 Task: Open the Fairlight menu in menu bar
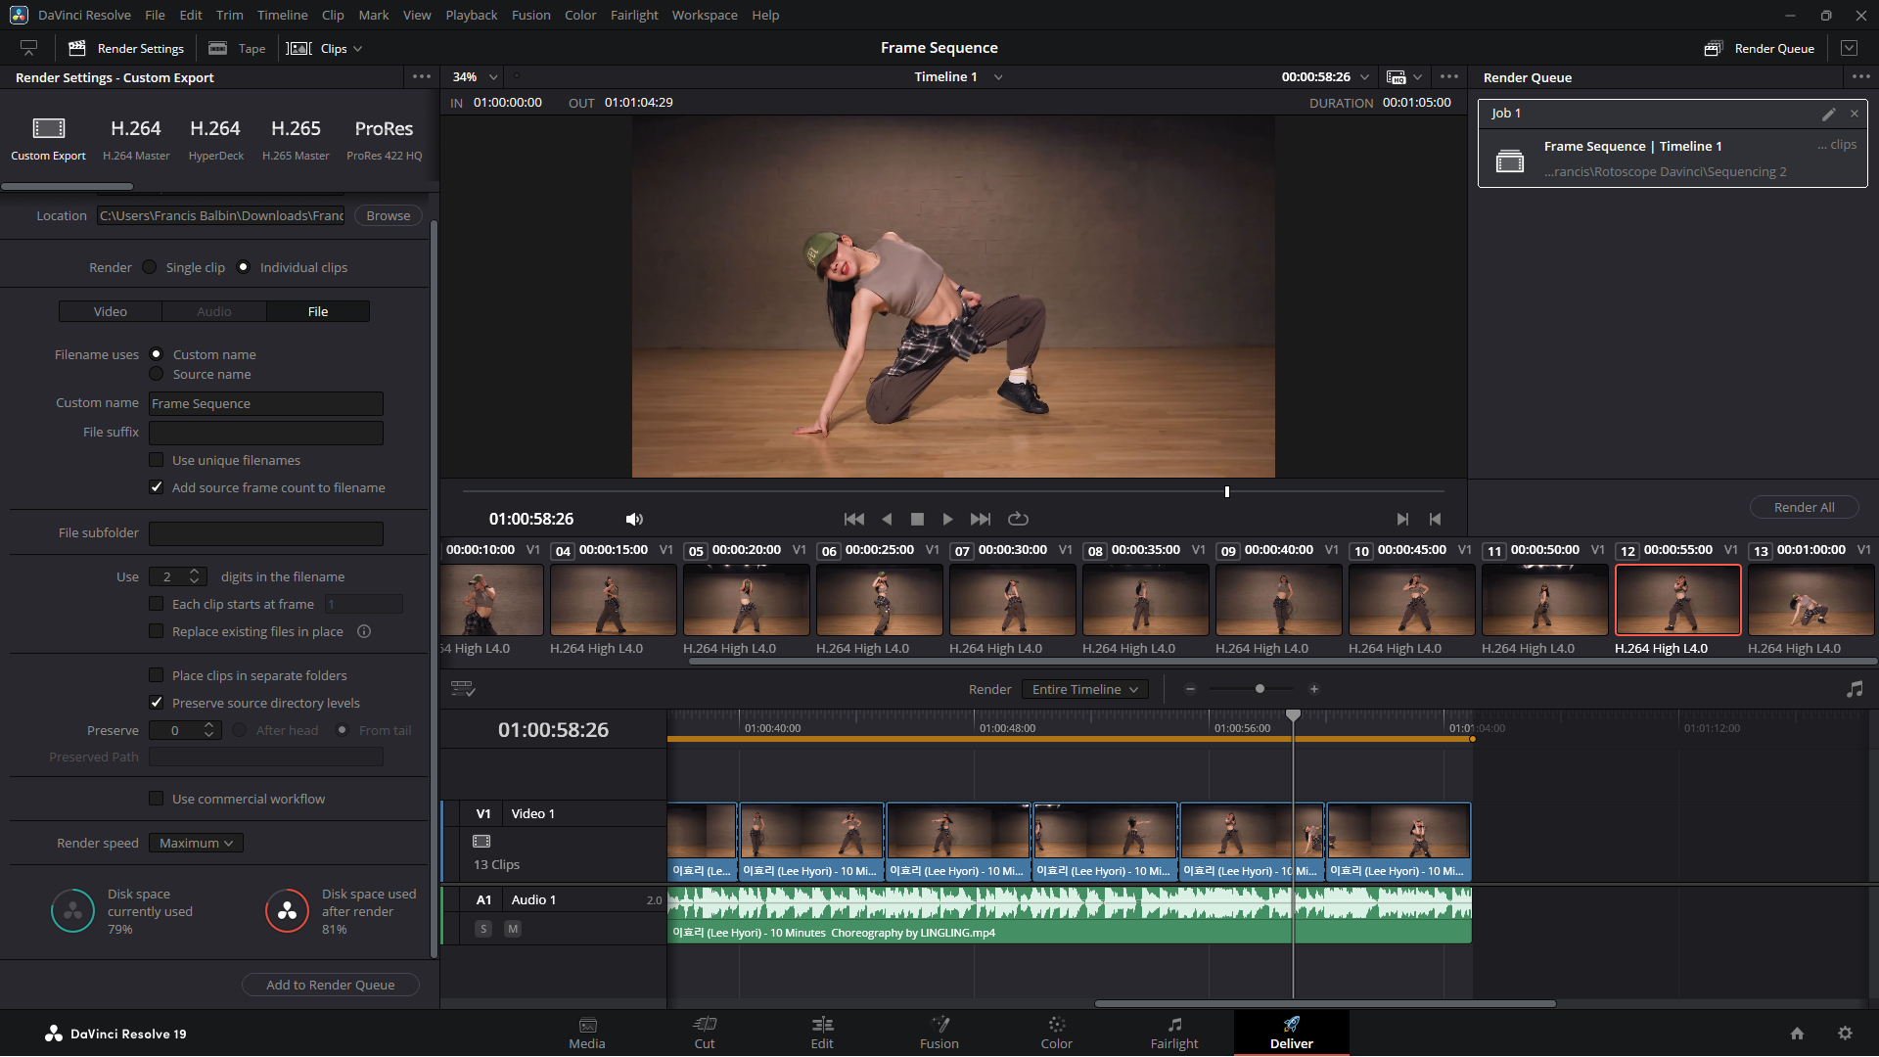633,15
